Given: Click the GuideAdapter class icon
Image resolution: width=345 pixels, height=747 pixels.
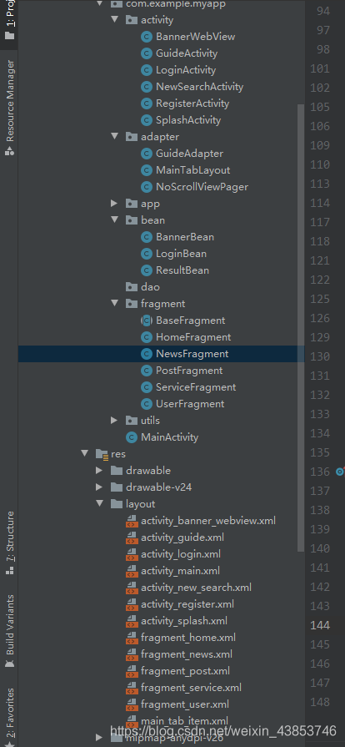Looking at the screenshot, I should [x=147, y=154].
